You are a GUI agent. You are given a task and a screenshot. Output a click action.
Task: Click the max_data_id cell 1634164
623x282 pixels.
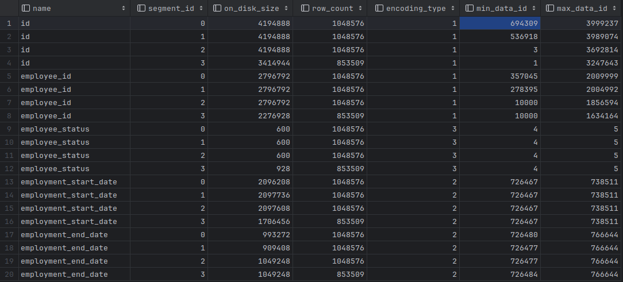[x=582, y=115]
